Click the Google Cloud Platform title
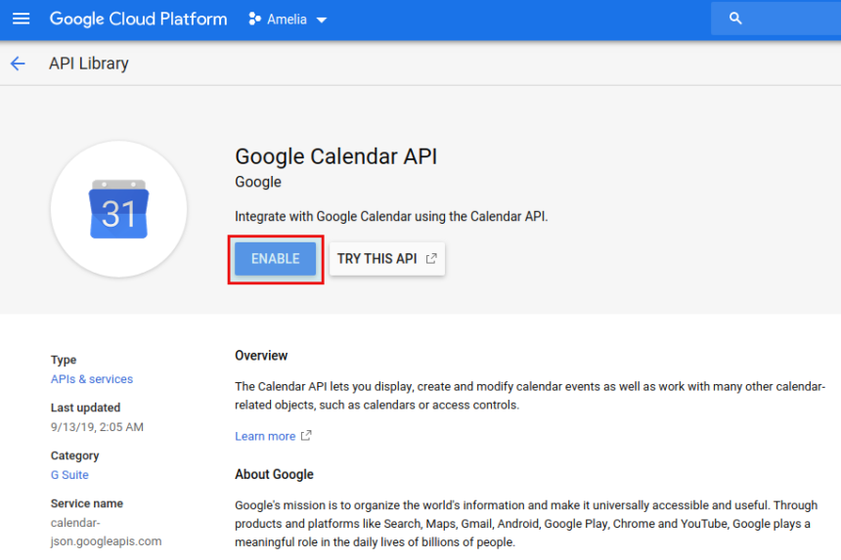 (x=138, y=20)
